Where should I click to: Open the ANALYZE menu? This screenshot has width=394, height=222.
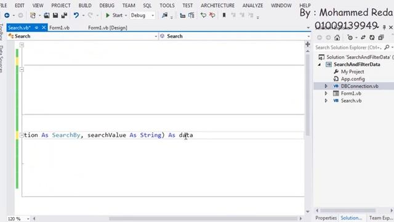pyautogui.click(x=253, y=6)
